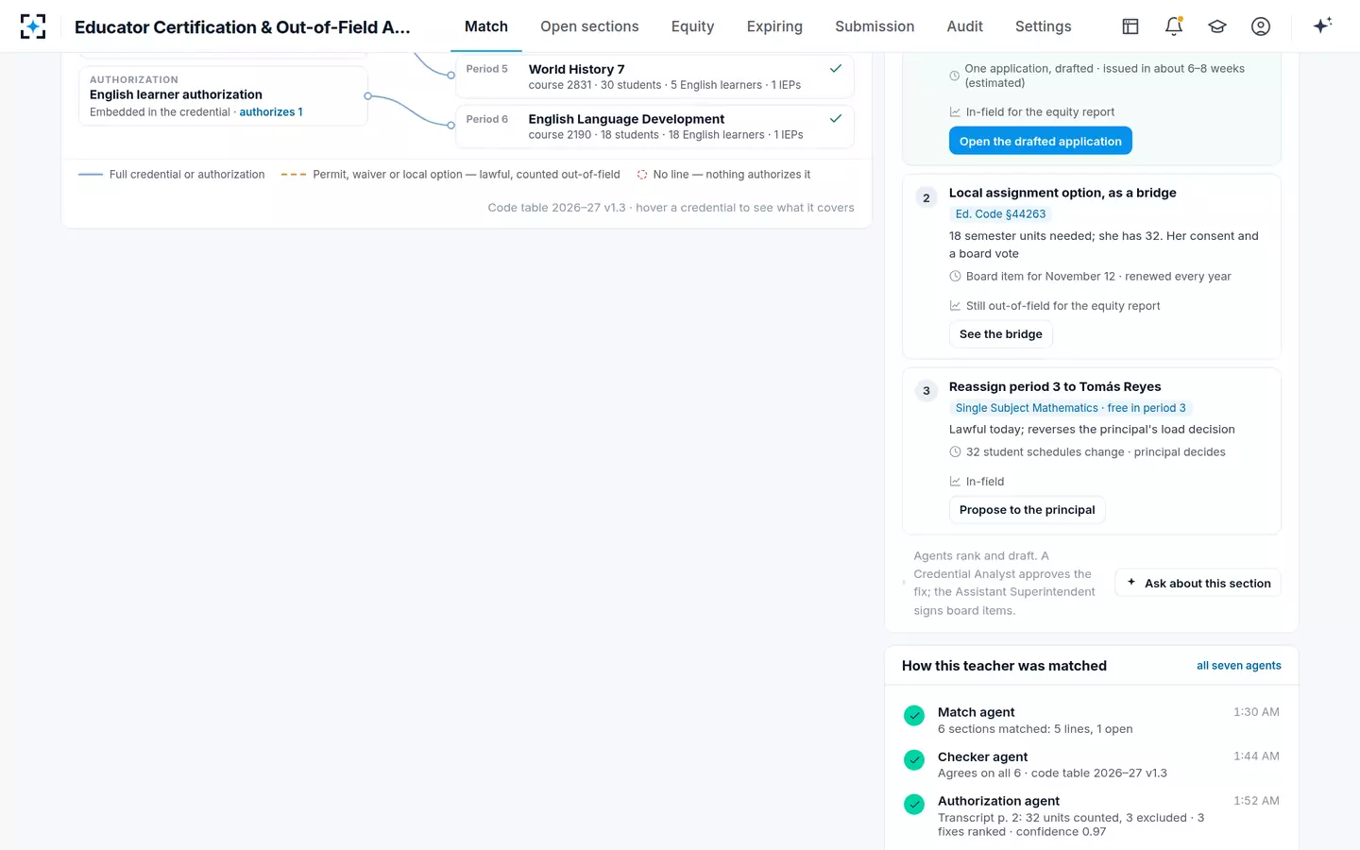
Task: Open the notifications bell
Action: click(x=1174, y=26)
